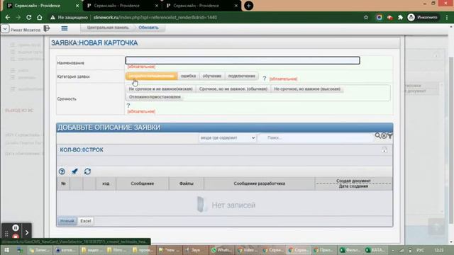Select the подключение category option
This screenshot has width=454, height=255.
pos(242,76)
